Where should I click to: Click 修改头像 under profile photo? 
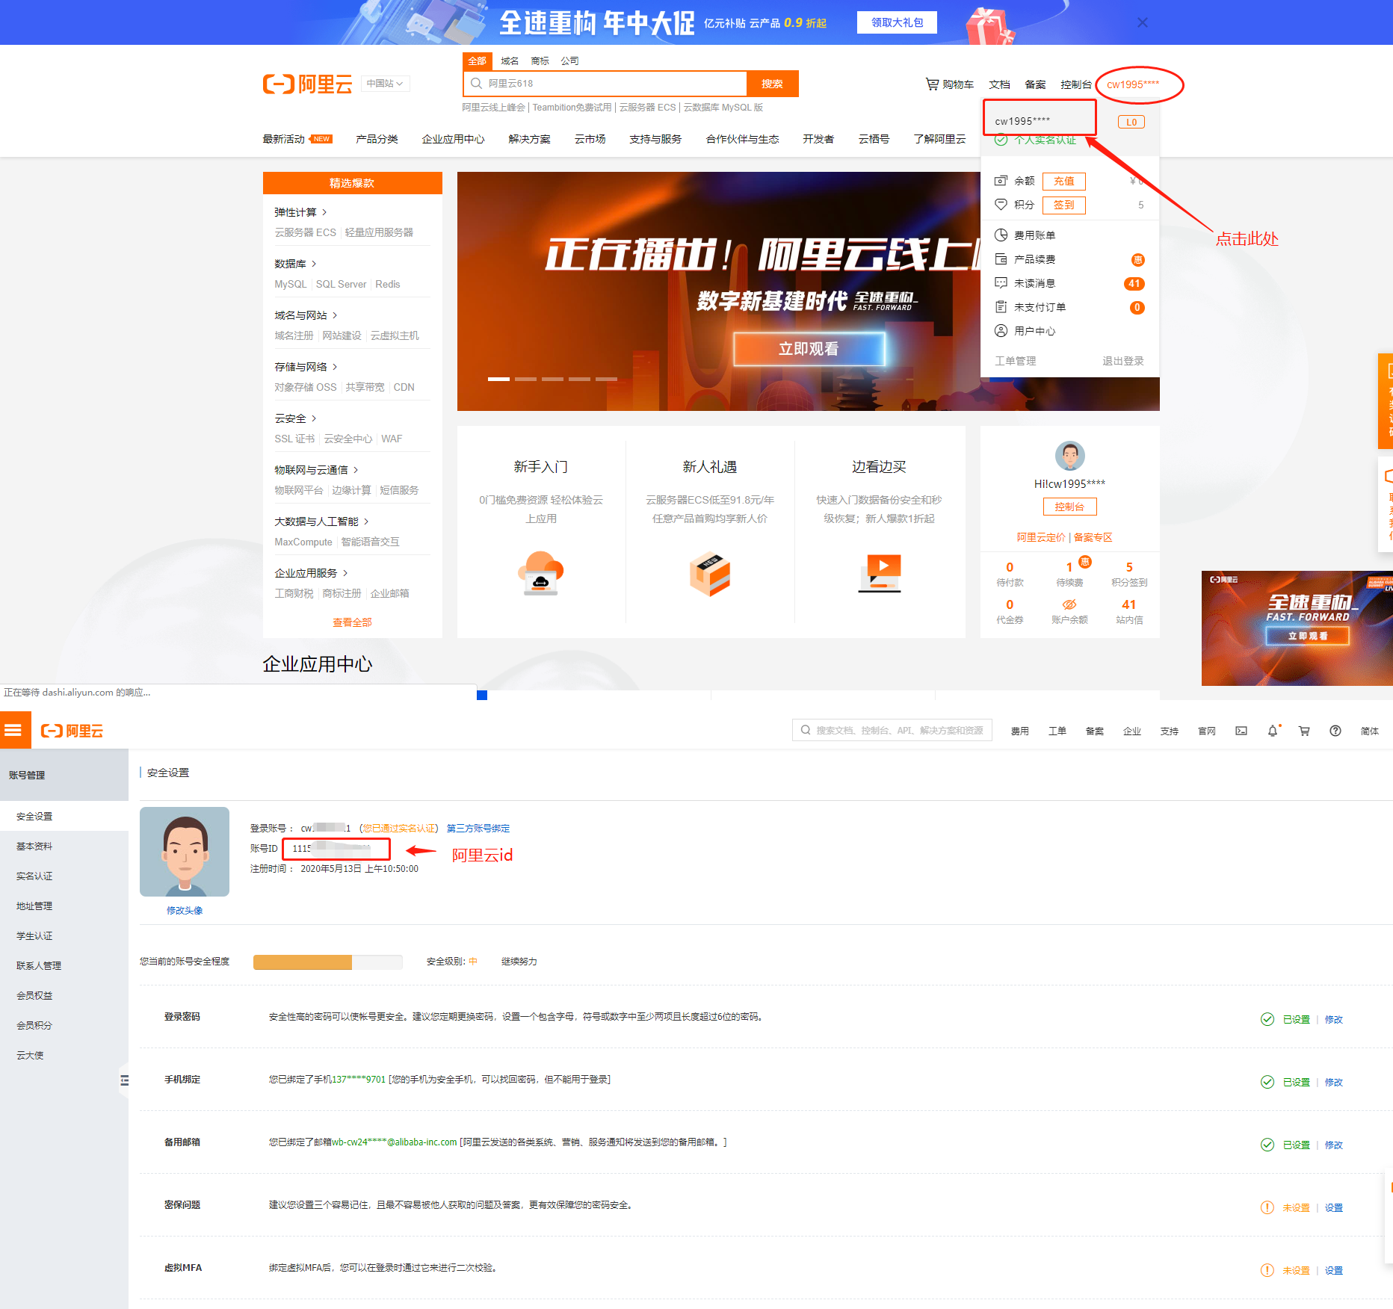pyautogui.click(x=185, y=910)
